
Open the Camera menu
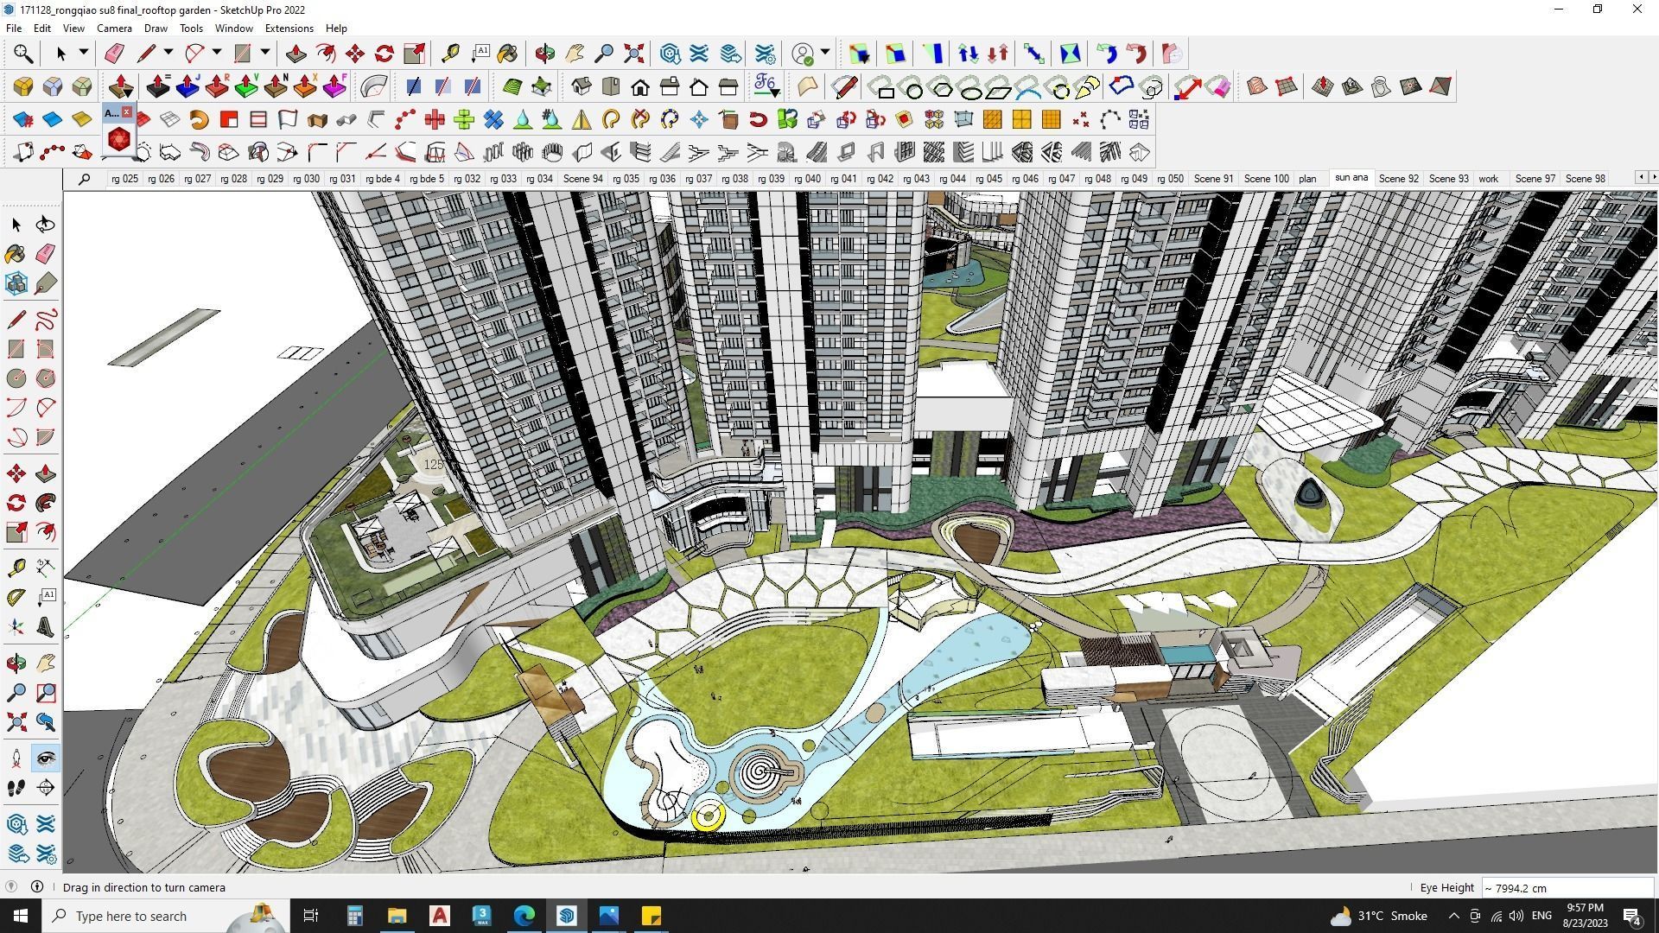coord(114,29)
